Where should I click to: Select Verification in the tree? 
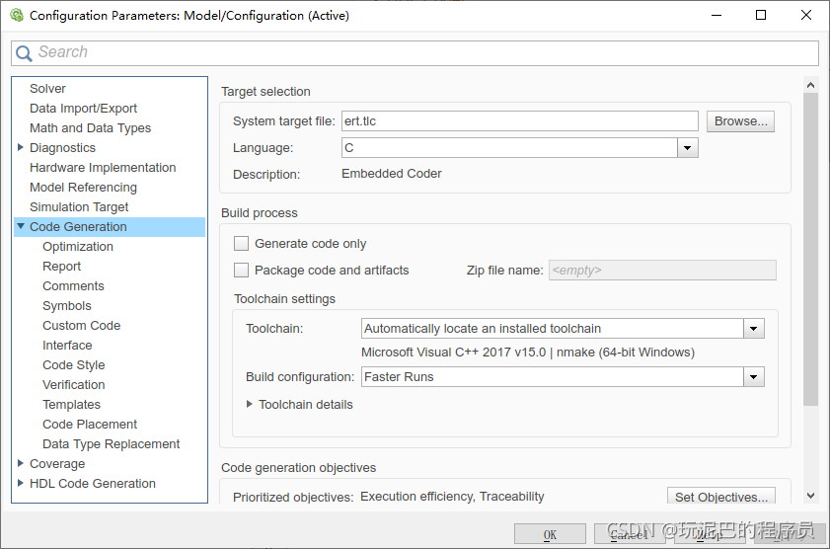pos(74,385)
